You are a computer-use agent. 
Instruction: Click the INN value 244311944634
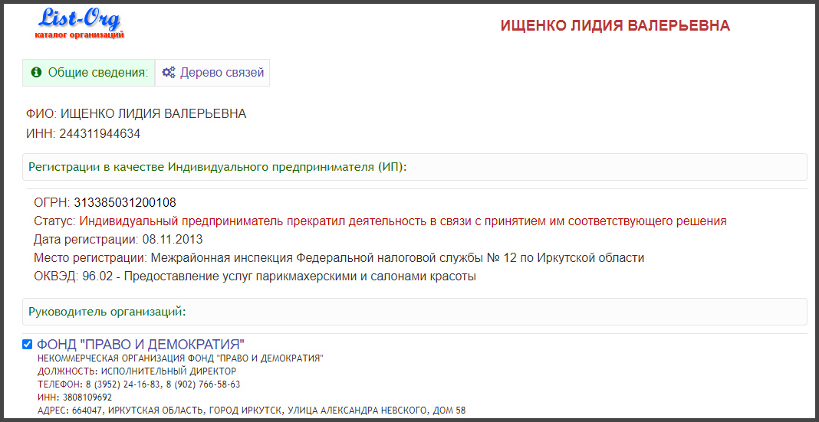(100, 134)
